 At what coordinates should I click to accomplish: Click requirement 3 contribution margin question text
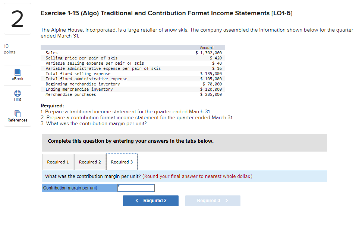94,123
